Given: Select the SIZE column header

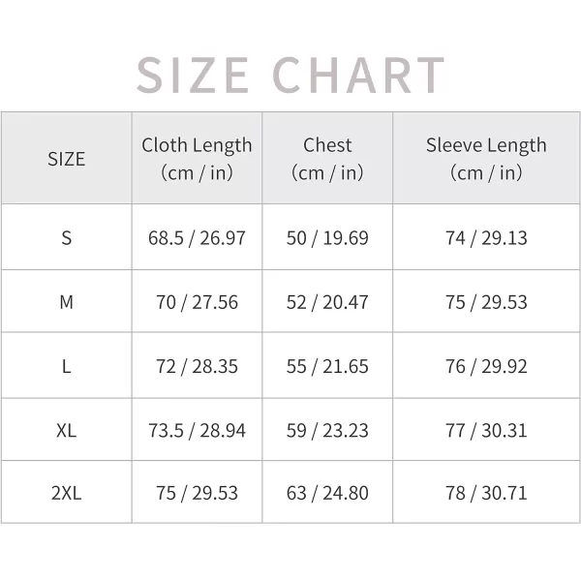Looking at the screenshot, I should tap(66, 159).
